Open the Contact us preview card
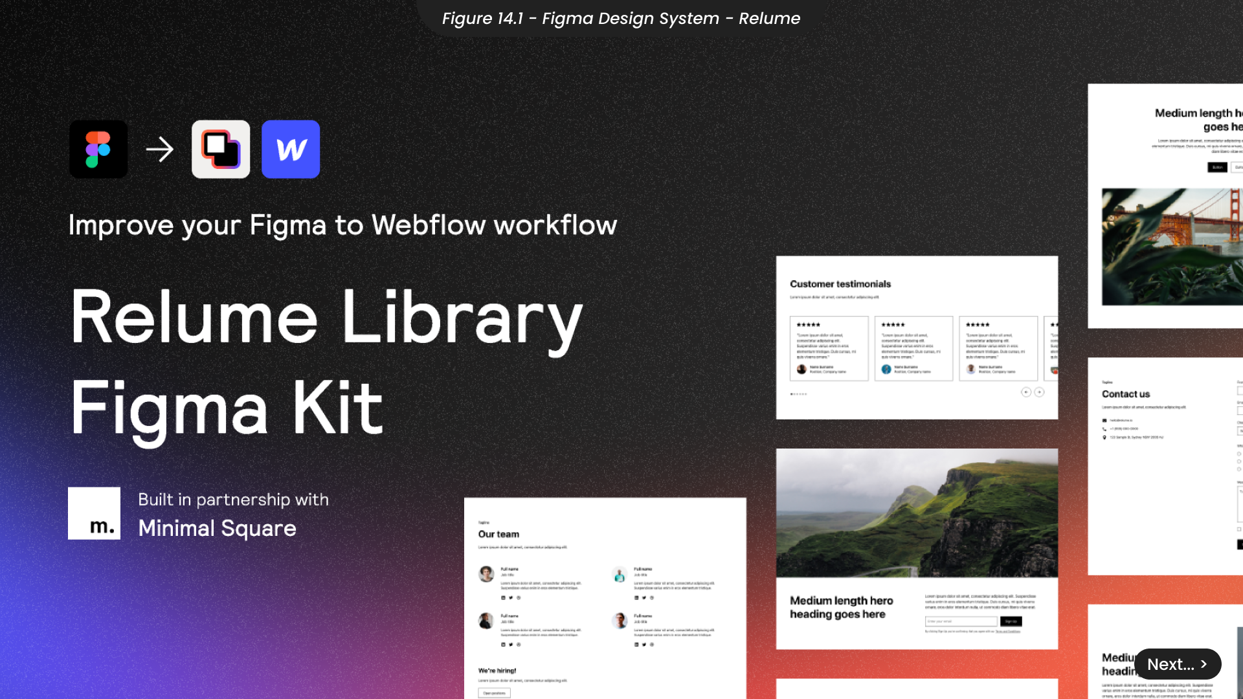The height and width of the screenshot is (699, 1243). pyautogui.click(x=1165, y=466)
